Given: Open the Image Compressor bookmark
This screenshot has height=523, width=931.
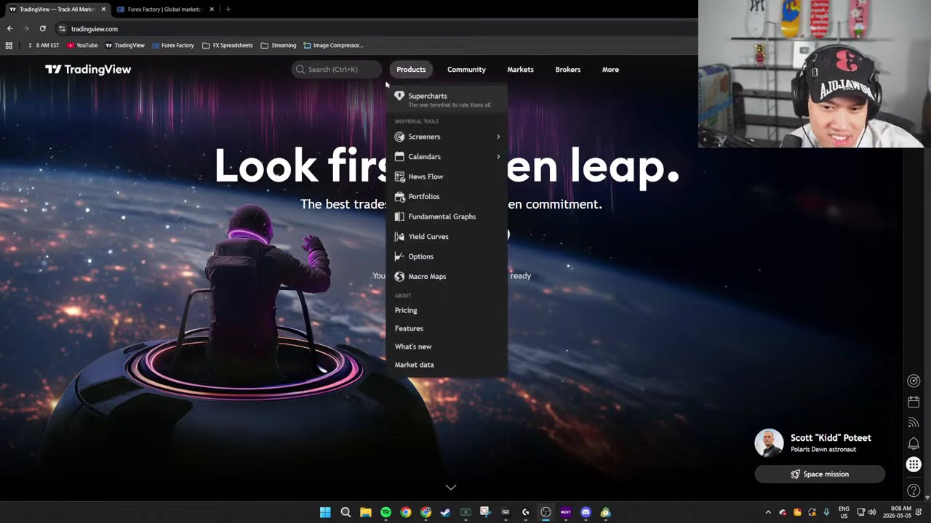Looking at the screenshot, I should pyautogui.click(x=333, y=45).
